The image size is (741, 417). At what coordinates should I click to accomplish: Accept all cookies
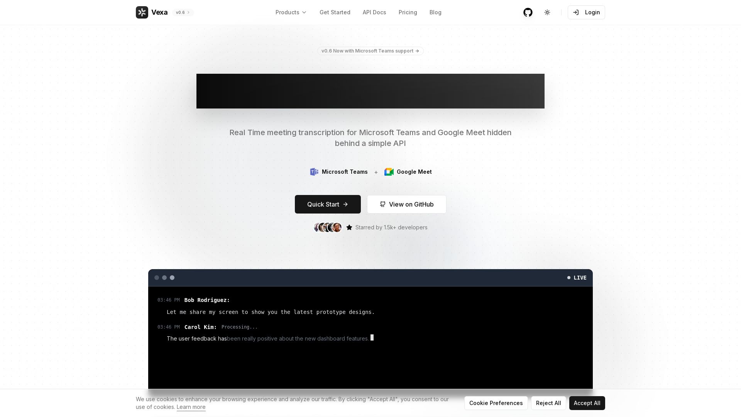pyautogui.click(x=587, y=403)
